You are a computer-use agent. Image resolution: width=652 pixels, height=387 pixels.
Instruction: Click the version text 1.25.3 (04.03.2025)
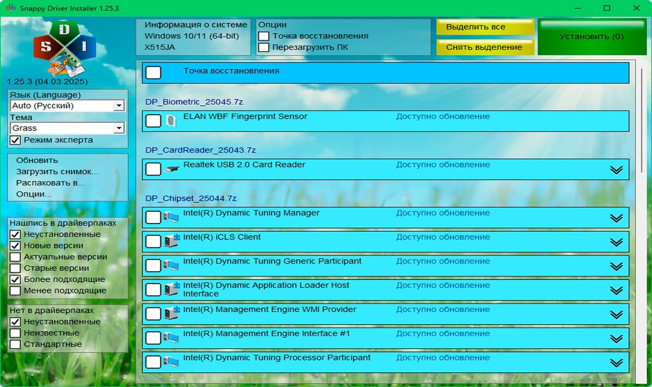pos(47,82)
